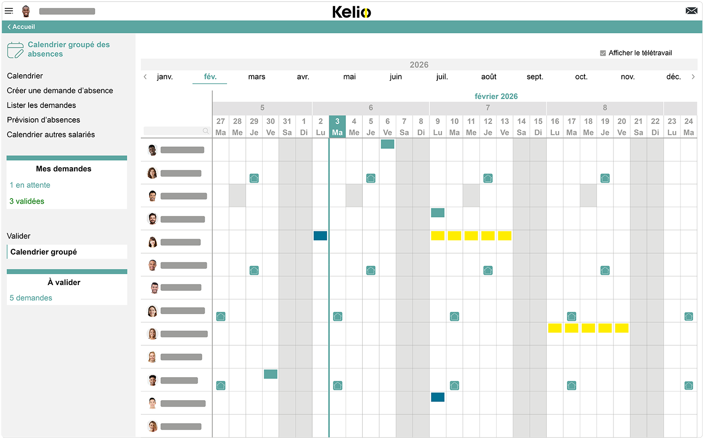Open the messaging envelope icon
The height and width of the screenshot is (440, 704).
tap(691, 10)
